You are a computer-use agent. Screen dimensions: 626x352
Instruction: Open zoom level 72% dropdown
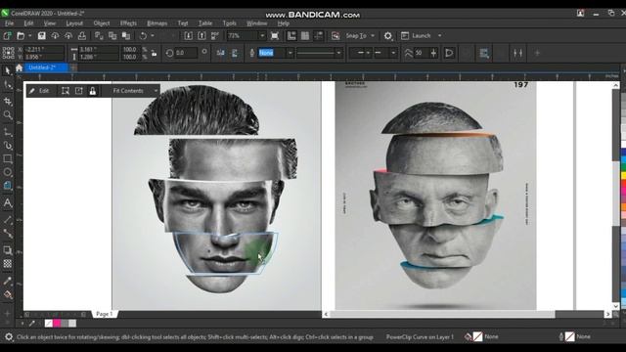tap(262, 36)
